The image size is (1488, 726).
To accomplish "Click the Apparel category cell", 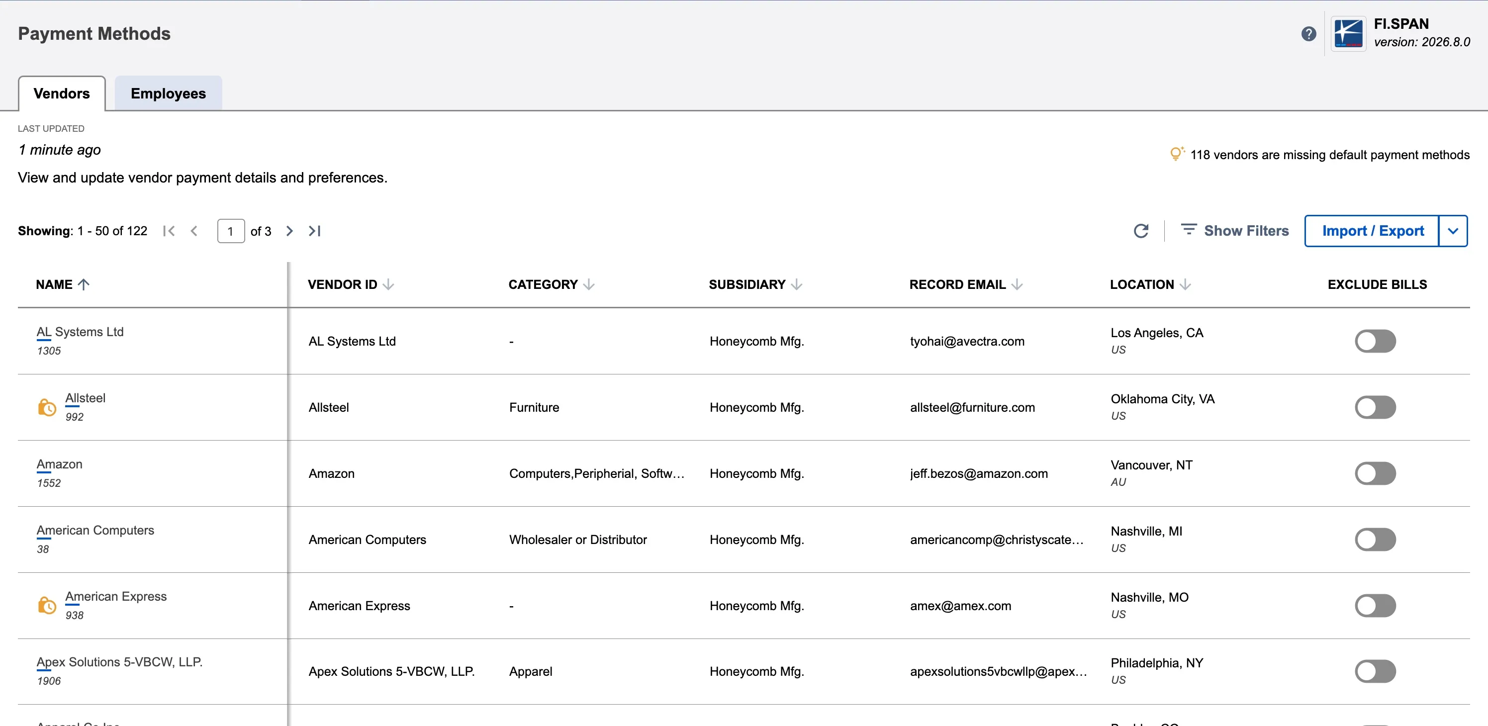I will tap(530, 671).
